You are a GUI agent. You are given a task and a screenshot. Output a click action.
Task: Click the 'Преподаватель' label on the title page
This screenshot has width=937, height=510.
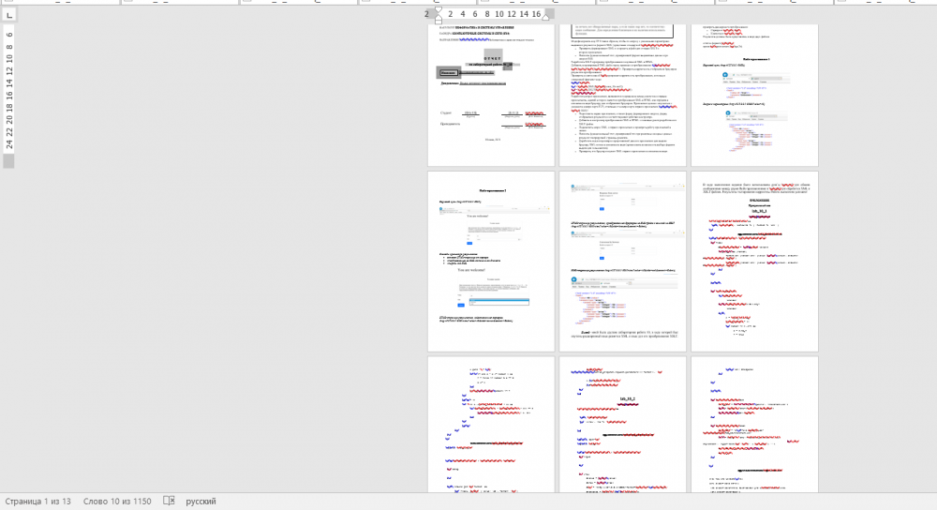coord(450,124)
